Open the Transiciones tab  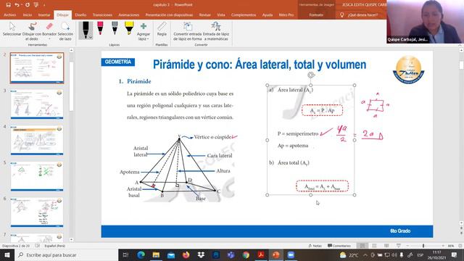102,14
